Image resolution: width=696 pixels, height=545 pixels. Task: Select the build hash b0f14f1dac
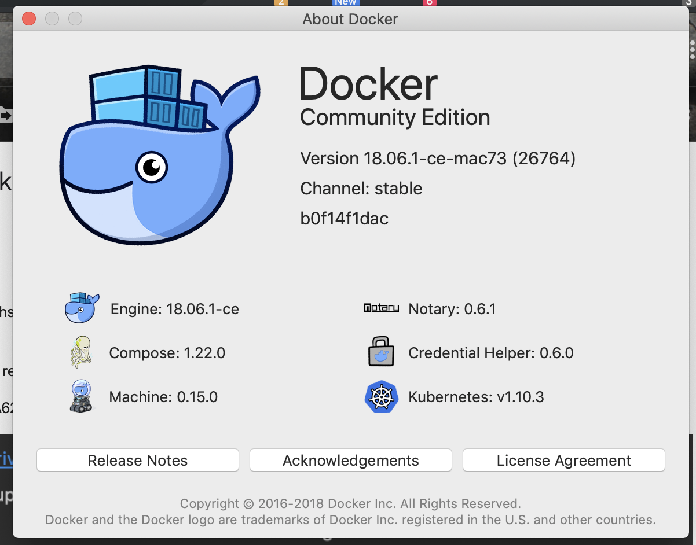(x=344, y=218)
